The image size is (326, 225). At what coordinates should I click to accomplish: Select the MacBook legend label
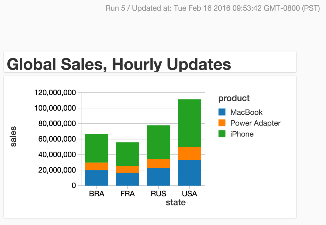pos(246,112)
